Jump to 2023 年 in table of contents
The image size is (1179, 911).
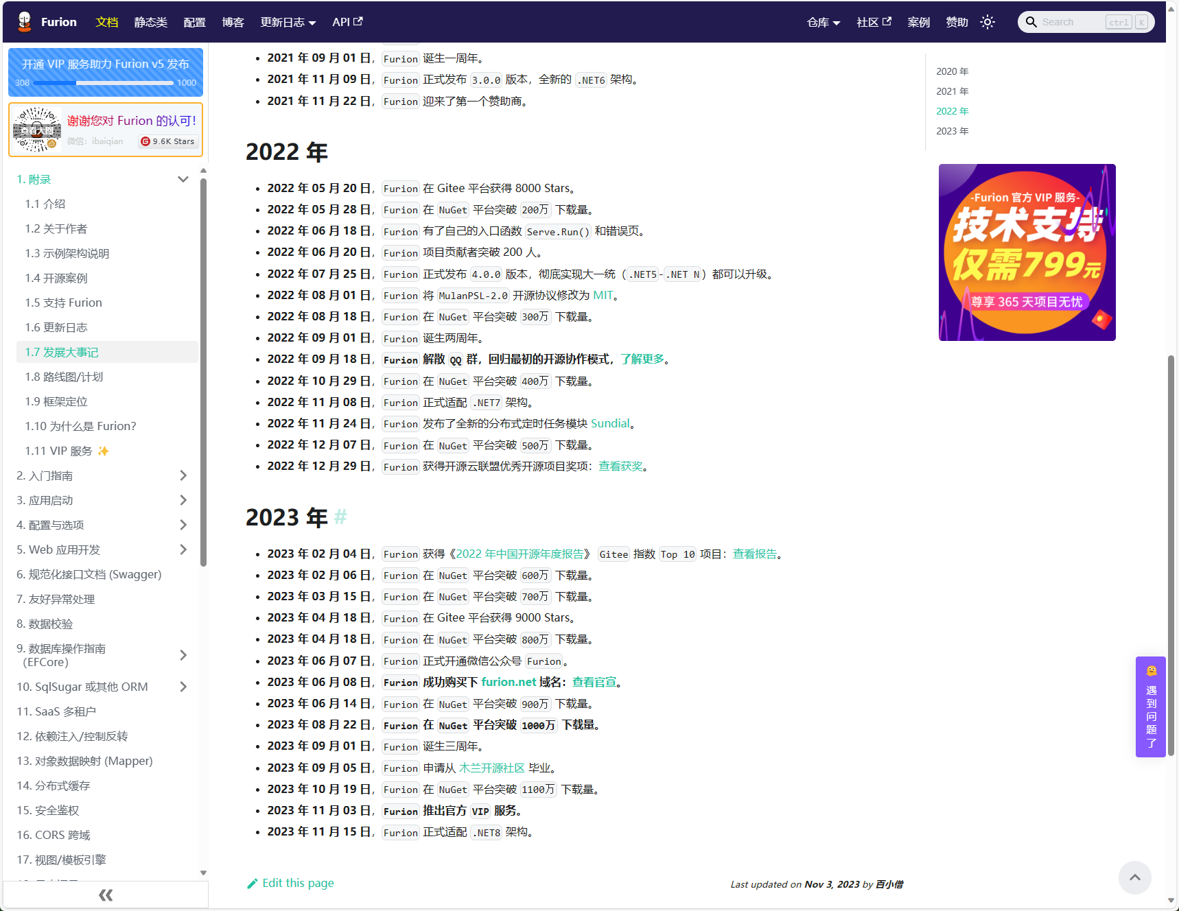point(953,131)
